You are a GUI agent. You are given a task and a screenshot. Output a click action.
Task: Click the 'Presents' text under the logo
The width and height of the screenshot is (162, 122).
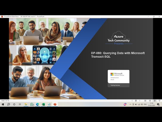coord(119,43)
